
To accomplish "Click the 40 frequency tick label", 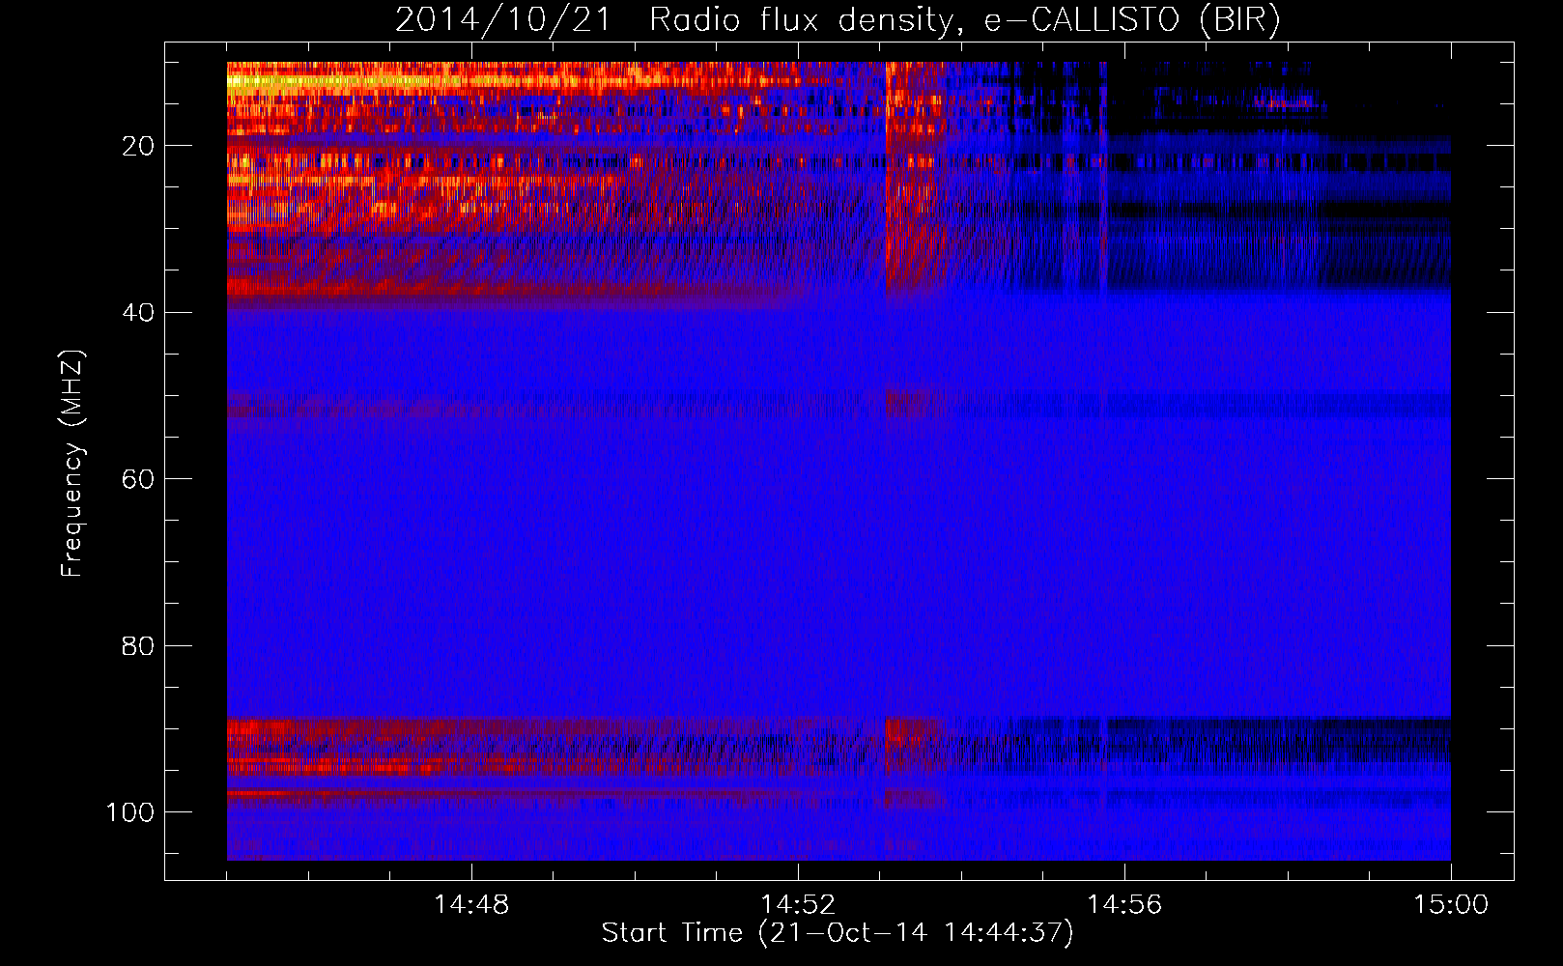I will [x=138, y=313].
